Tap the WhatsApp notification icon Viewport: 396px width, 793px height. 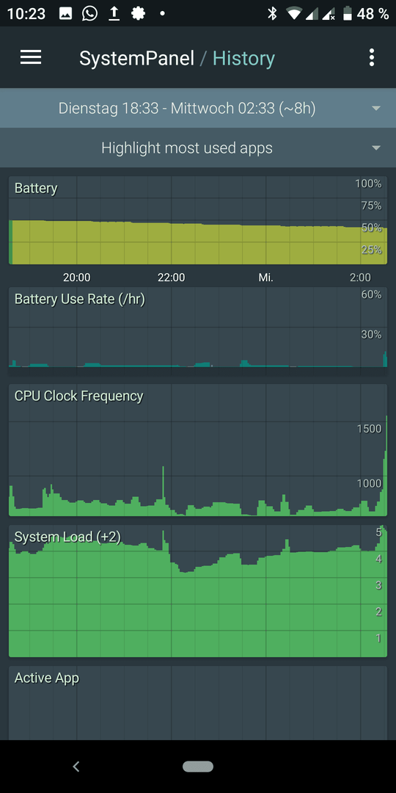[89, 14]
